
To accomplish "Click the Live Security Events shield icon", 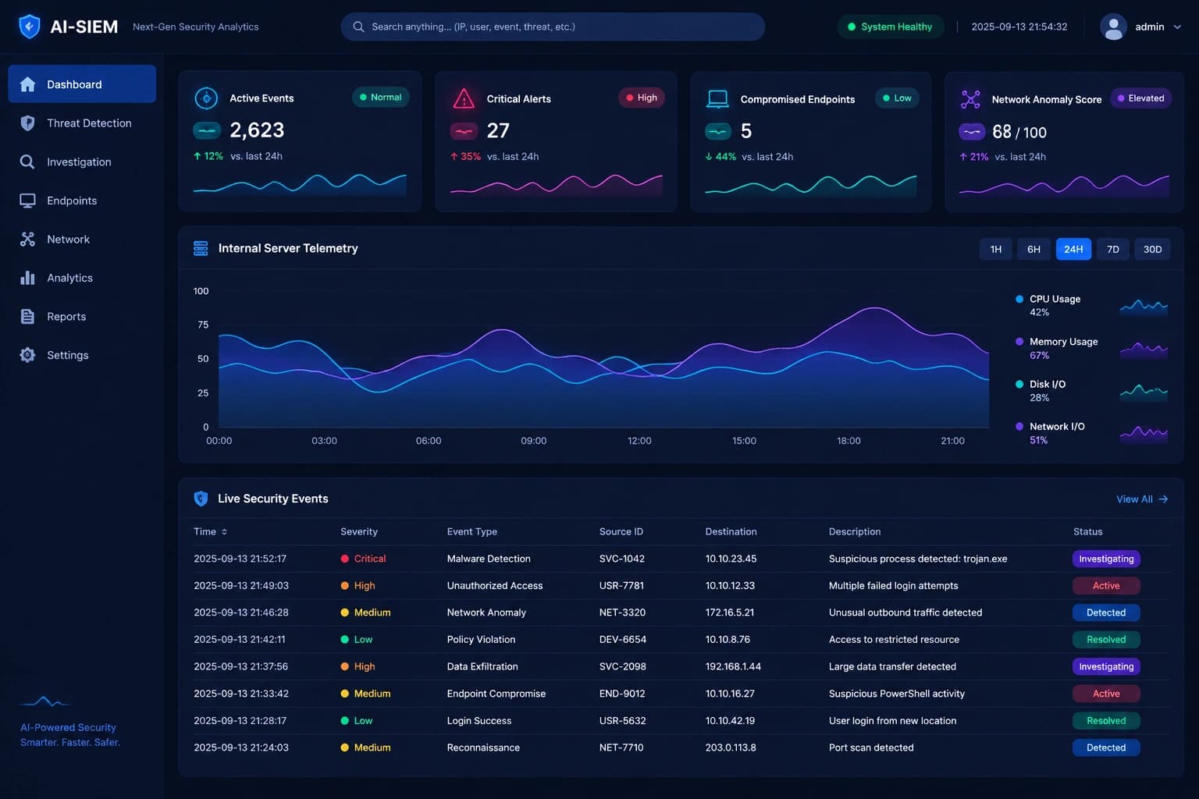I will tap(201, 499).
